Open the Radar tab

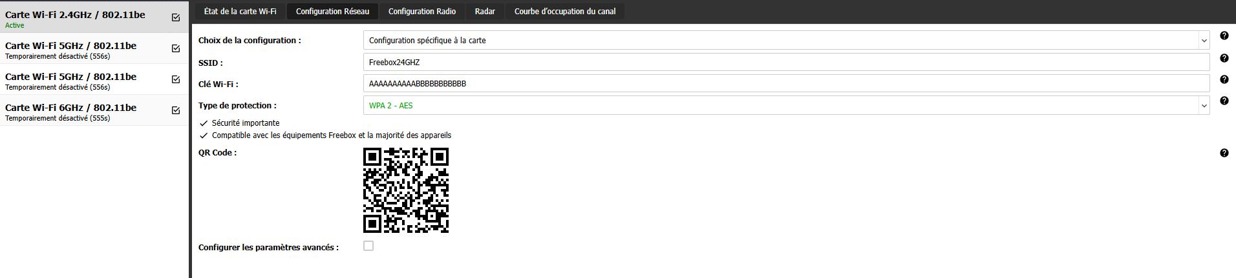click(485, 12)
